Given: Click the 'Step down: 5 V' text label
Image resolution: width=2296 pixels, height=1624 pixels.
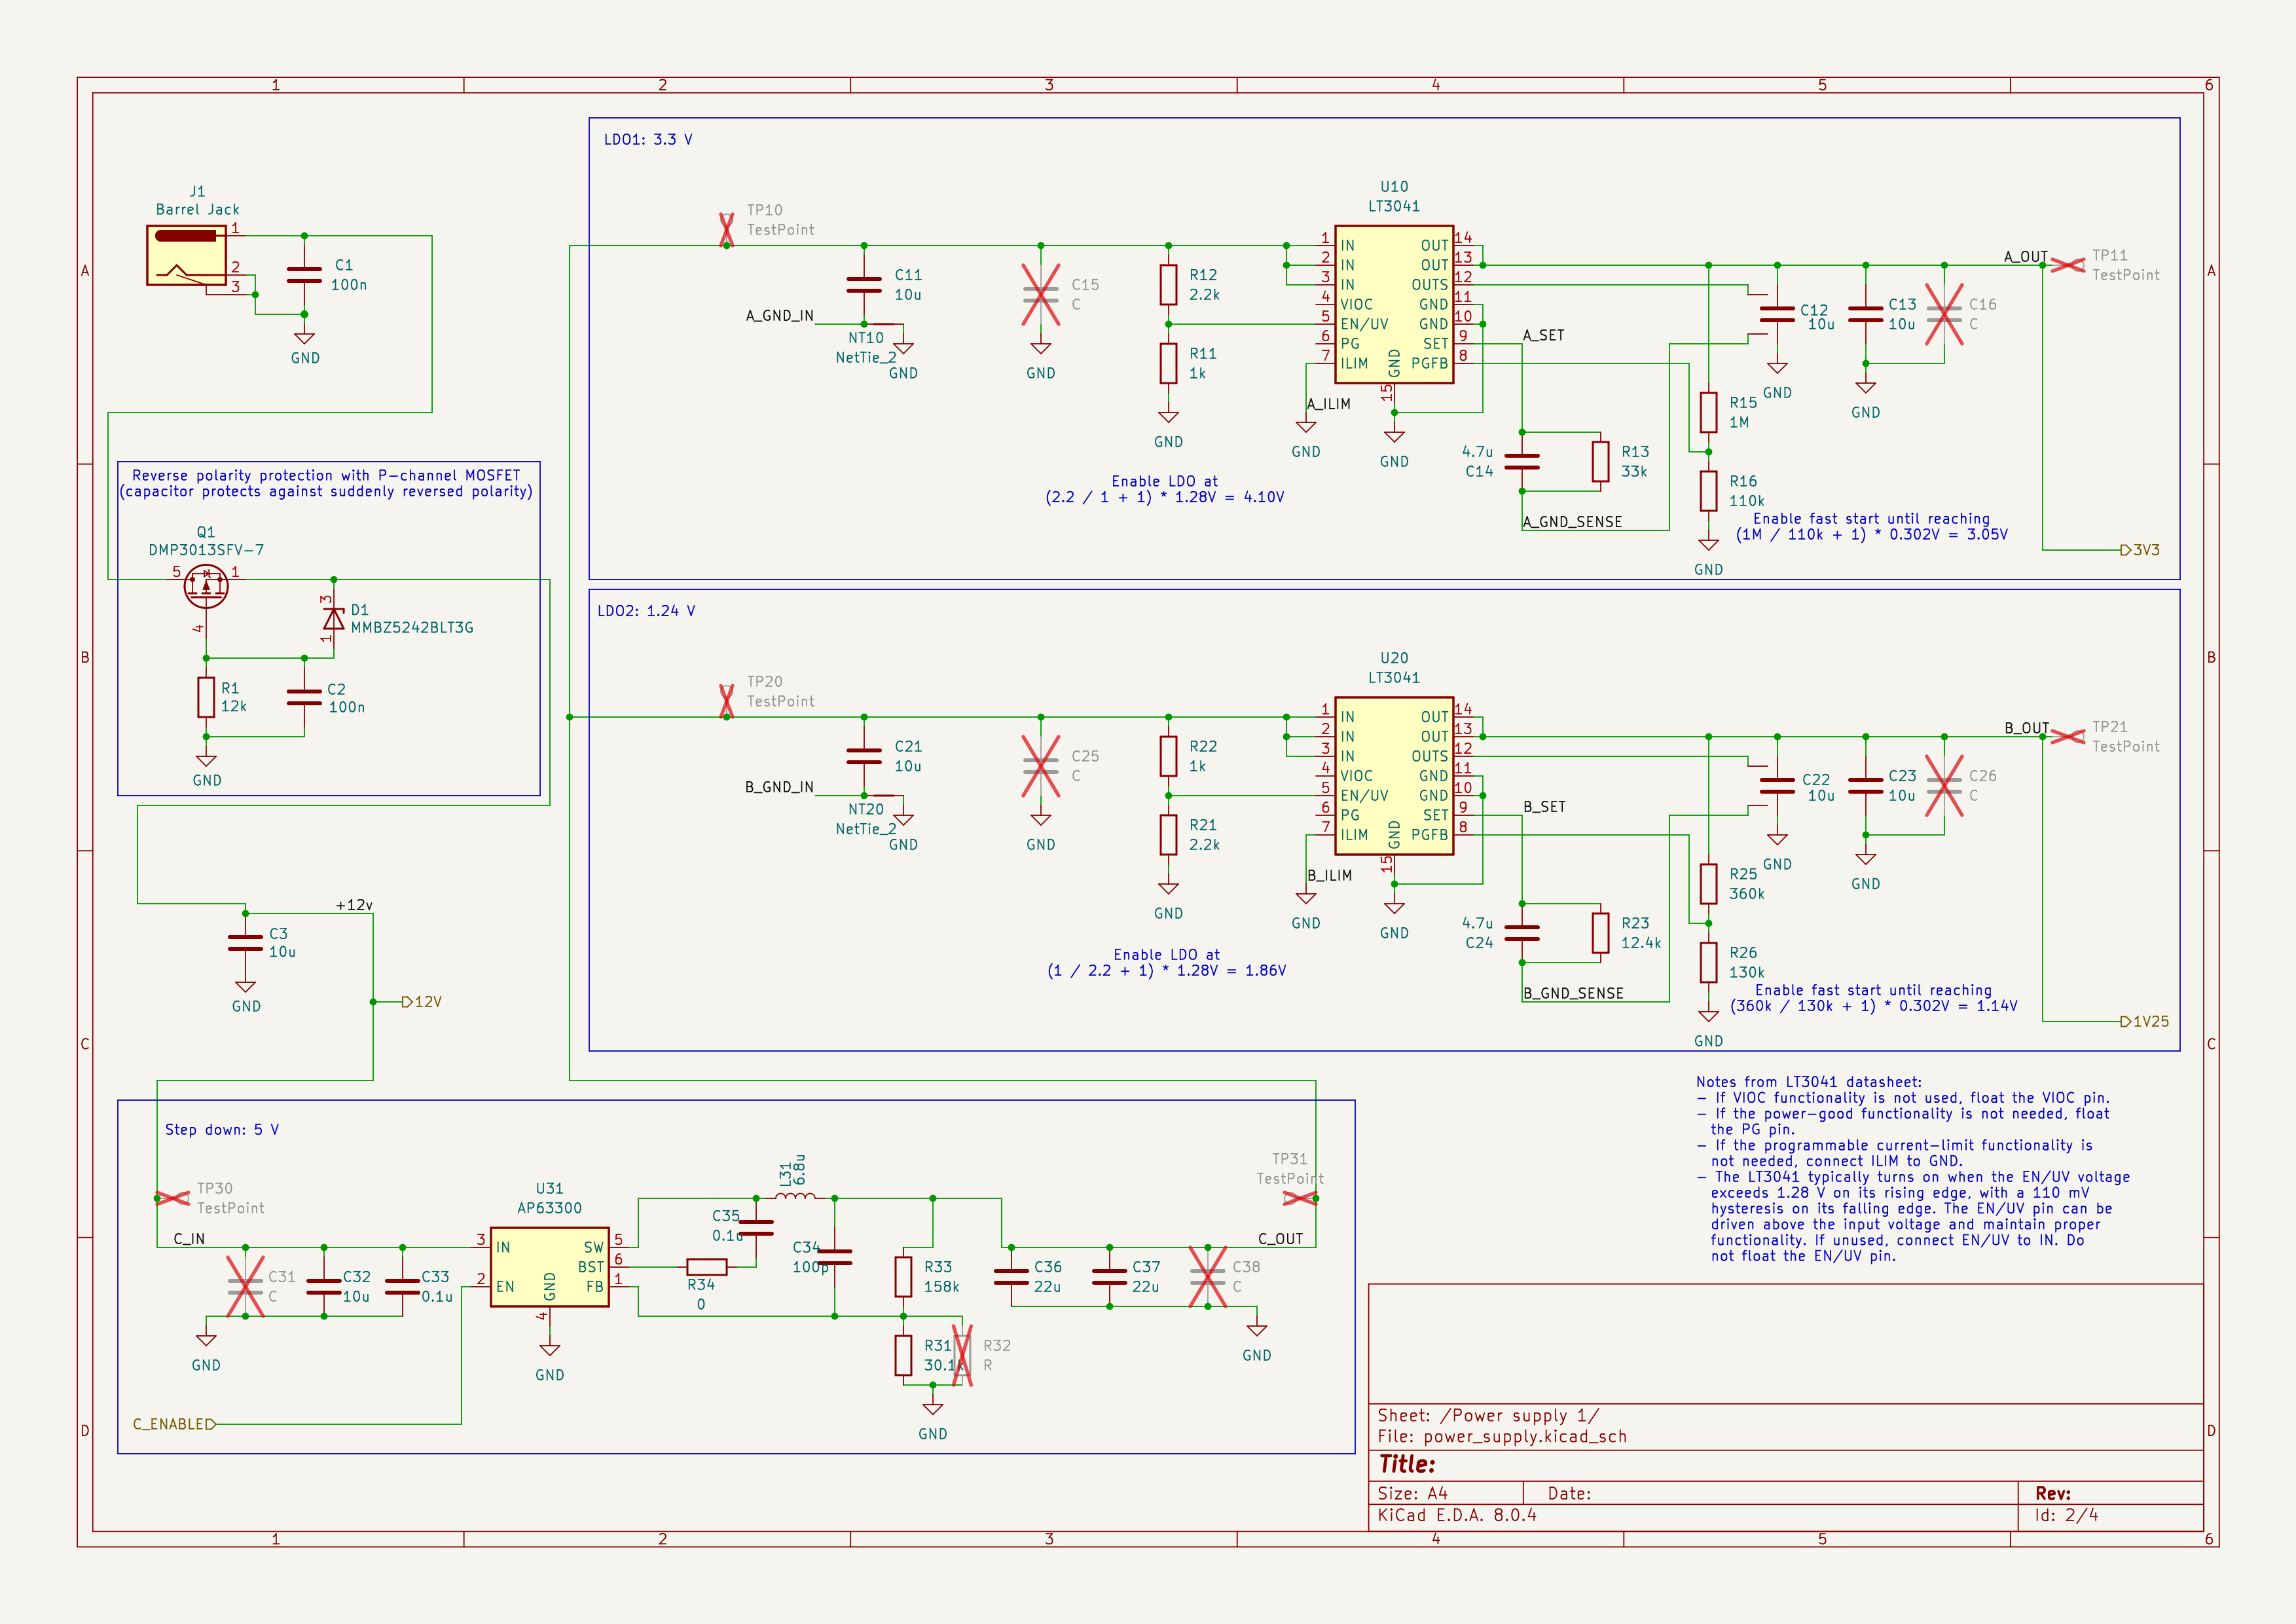Looking at the screenshot, I should point(222,1129).
